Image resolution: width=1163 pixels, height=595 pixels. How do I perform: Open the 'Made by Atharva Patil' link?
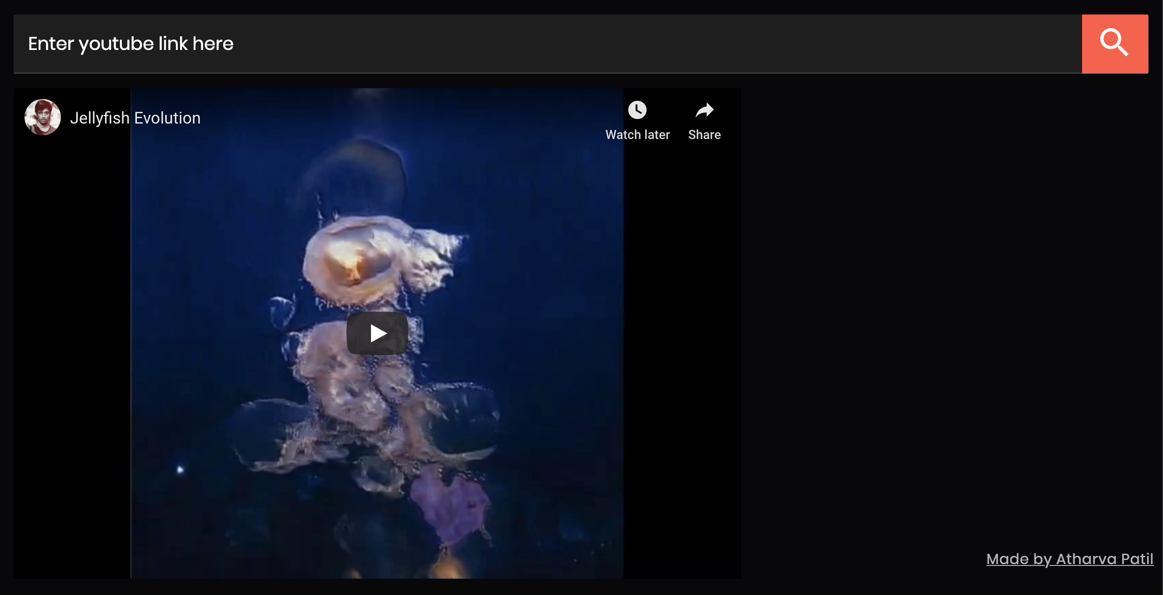pos(1069,559)
